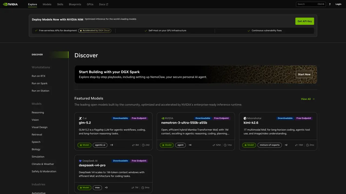The height and width of the screenshot is (194, 346).
Task: Click the download icon next to 16M
Action: [x=297, y=145]
